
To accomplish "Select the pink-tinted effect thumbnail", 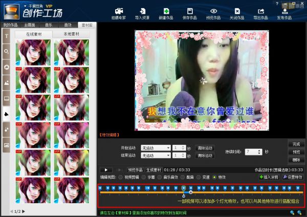I will click(x=72, y=135).
